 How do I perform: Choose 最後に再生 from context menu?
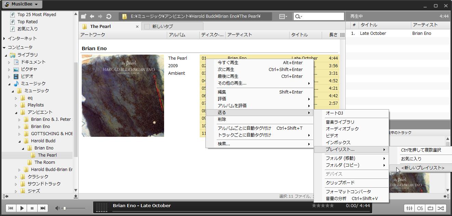(x=260, y=76)
